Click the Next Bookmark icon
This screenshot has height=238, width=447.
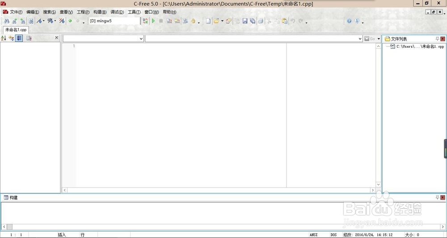coord(51,21)
